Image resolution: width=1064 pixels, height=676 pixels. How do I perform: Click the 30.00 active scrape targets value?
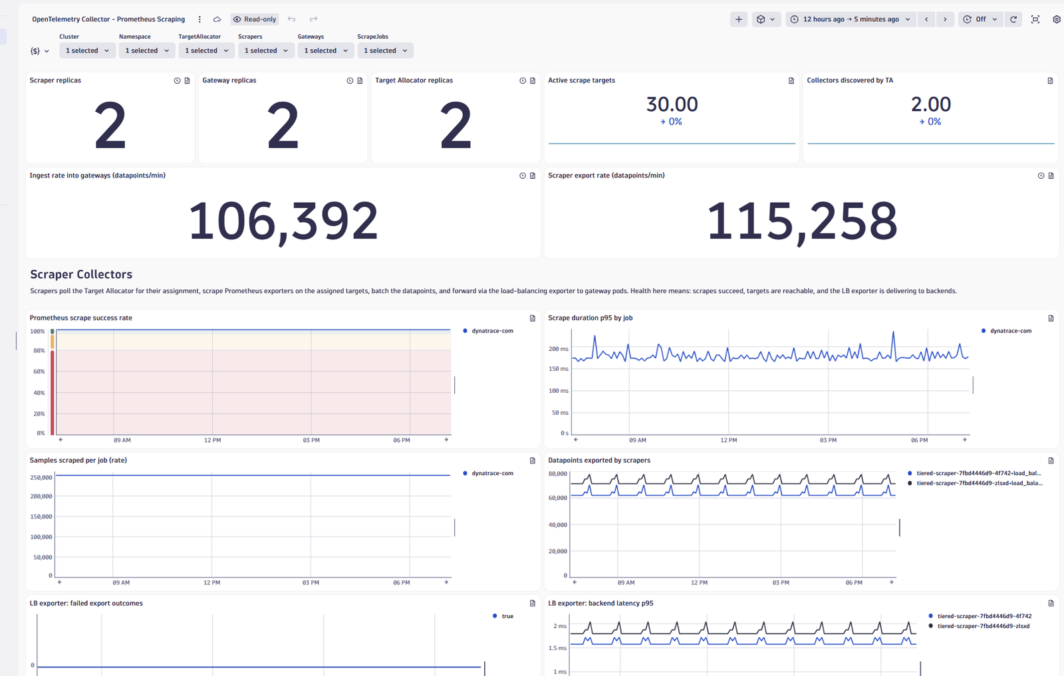coord(672,104)
